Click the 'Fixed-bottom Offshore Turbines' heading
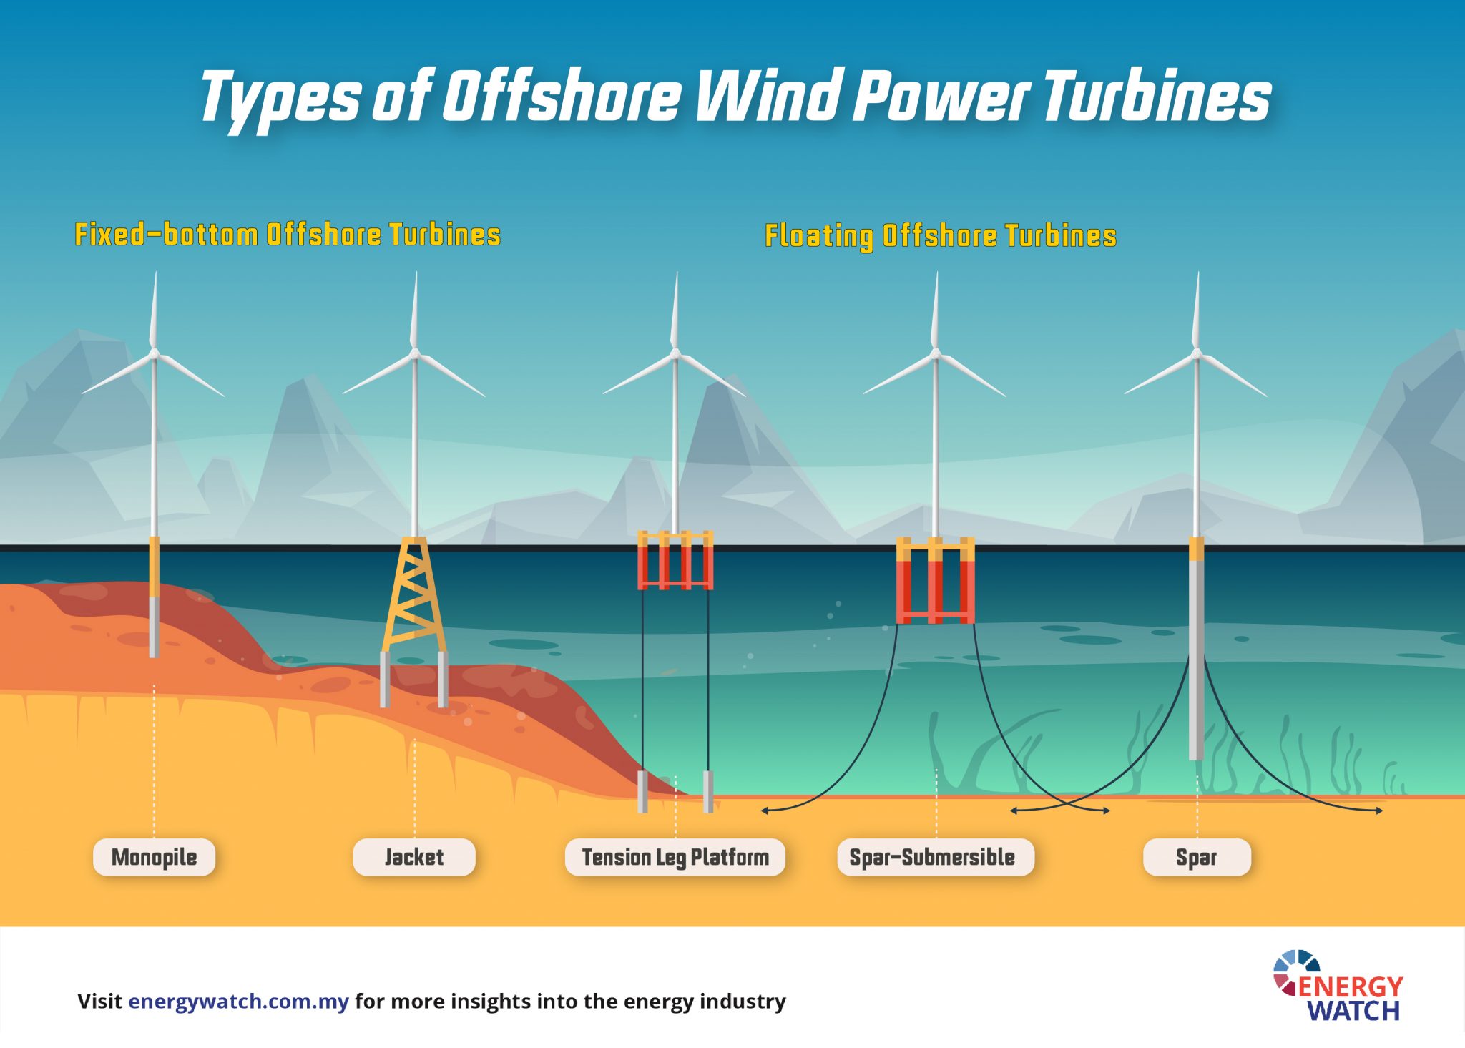The height and width of the screenshot is (1048, 1465). [x=288, y=235]
